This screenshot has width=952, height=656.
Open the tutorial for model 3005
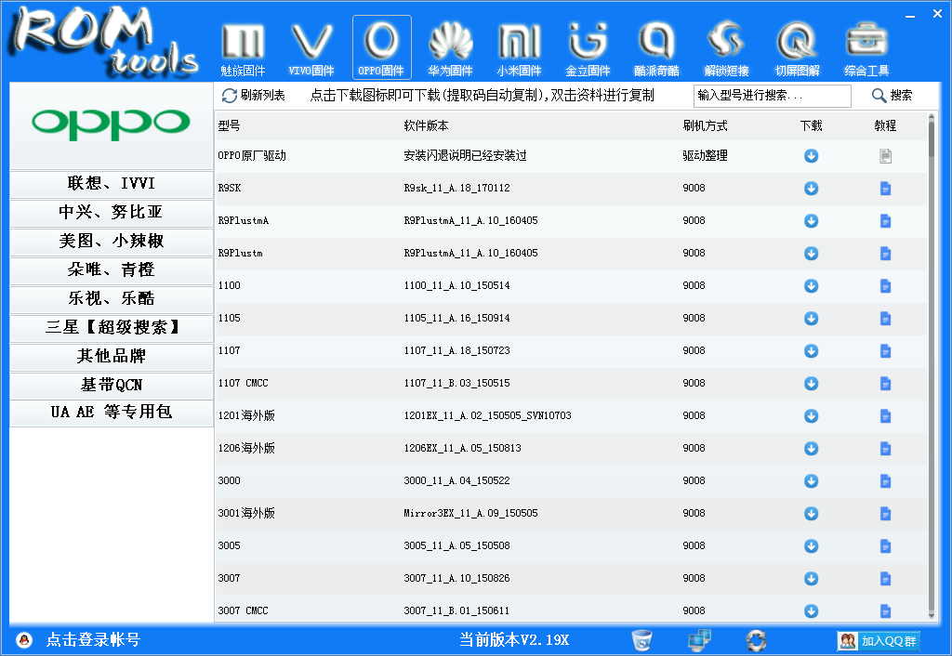pyautogui.click(x=885, y=546)
